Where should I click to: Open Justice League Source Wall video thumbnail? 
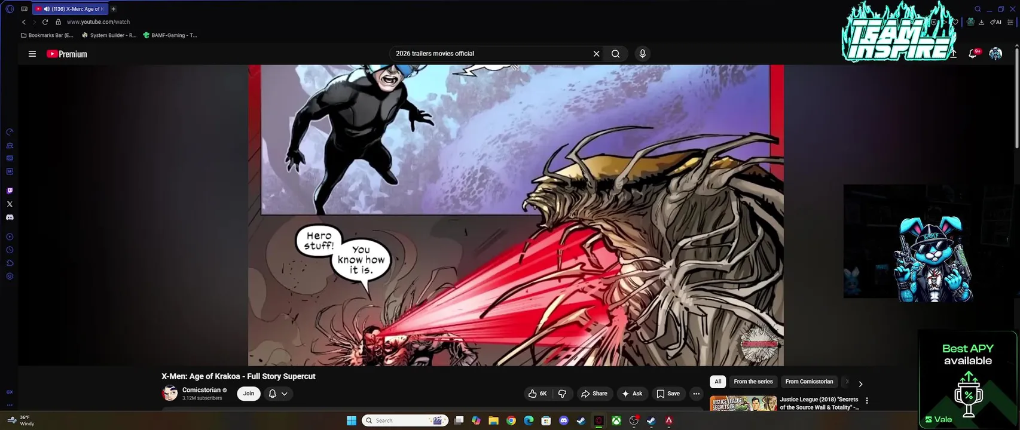pyautogui.click(x=743, y=403)
